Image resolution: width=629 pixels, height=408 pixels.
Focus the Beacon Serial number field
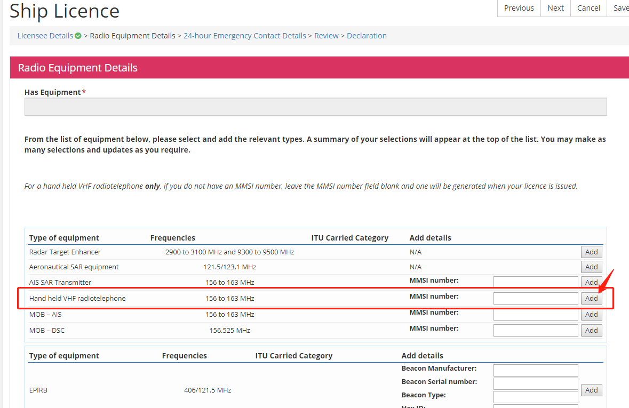pyautogui.click(x=536, y=383)
